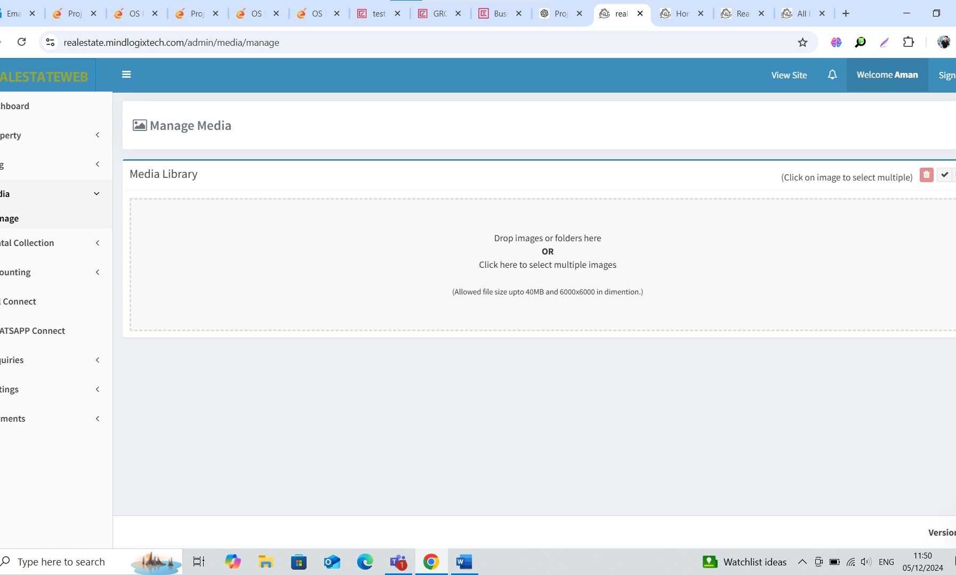The height and width of the screenshot is (575, 956).
Task: Click 'Click here to select multiple images'
Action: (x=548, y=265)
